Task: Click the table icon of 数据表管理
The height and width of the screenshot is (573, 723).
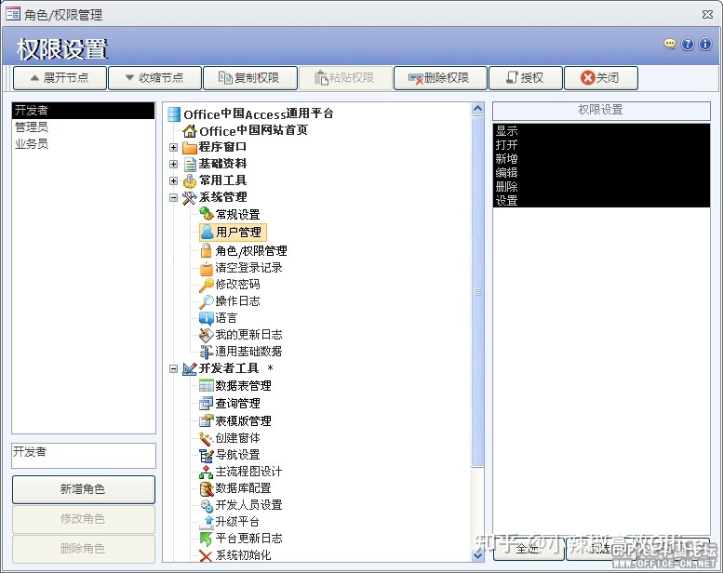Action: click(207, 385)
